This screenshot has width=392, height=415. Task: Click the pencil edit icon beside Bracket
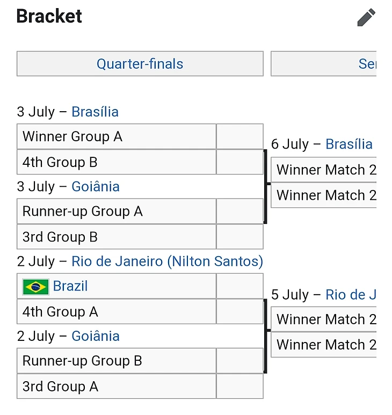click(x=366, y=17)
